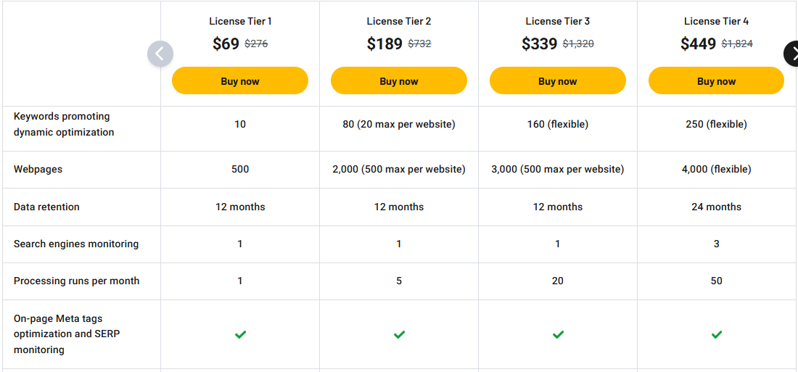Buy License Tier 2 now

399,81
